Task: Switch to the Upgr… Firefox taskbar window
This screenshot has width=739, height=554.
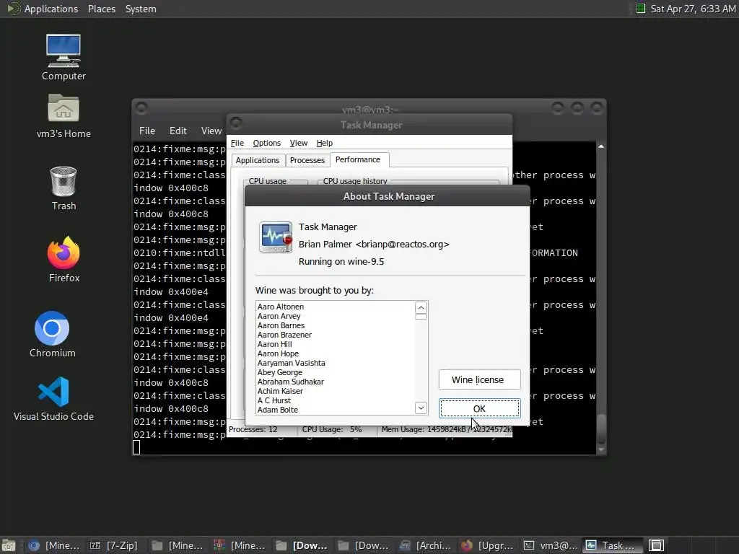Action: click(x=487, y=545)
